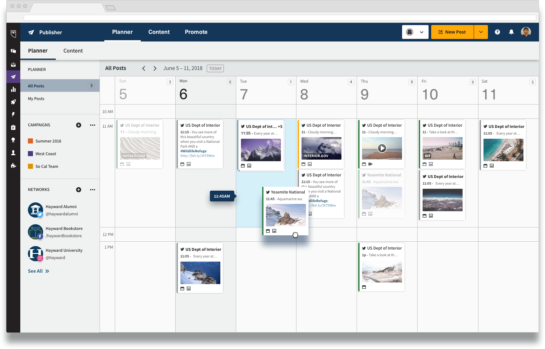The width and height of the screenshot is (545, 349).
Task: Go to next week arrow
Action: point(155,68)
